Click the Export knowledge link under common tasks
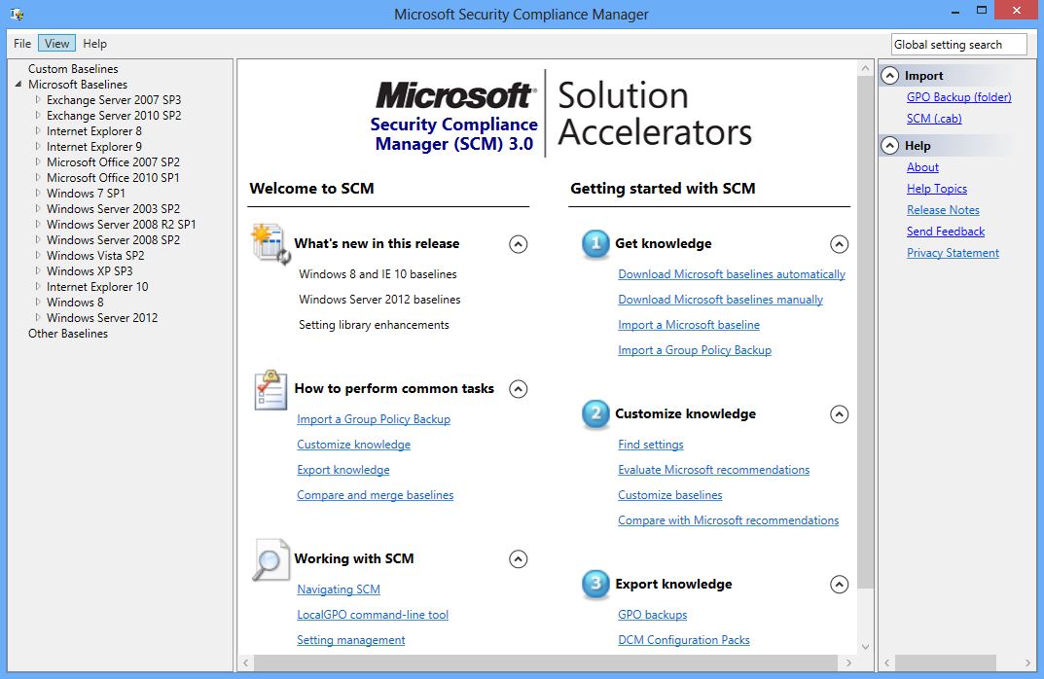The image size is (1044, 679). 342,469
